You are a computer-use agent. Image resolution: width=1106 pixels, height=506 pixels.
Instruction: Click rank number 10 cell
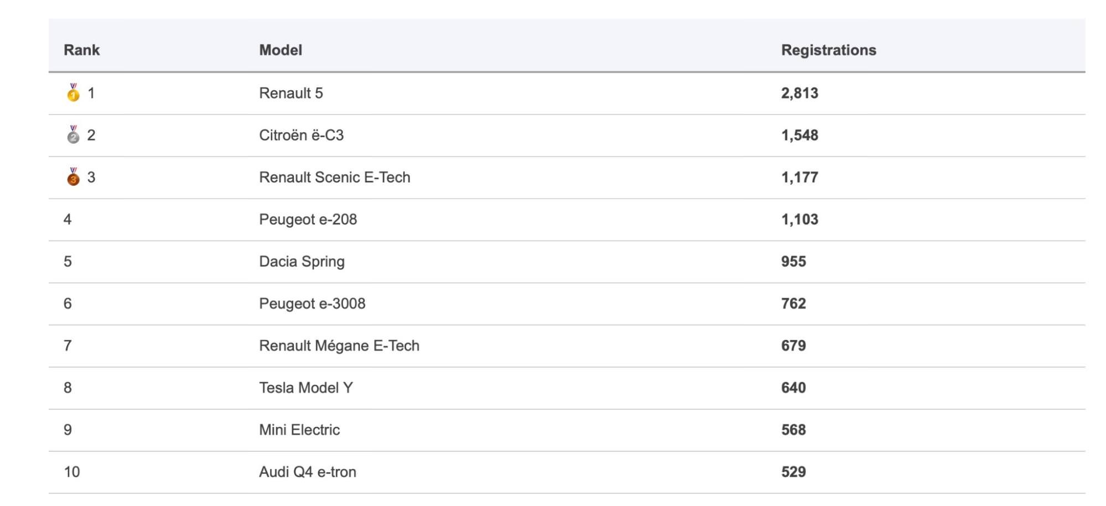[72, 472]
